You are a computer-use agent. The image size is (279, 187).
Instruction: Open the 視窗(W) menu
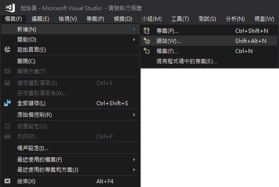pyautogui.click(x=264, y=19)
